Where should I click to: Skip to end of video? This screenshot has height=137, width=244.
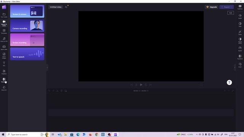151,84
